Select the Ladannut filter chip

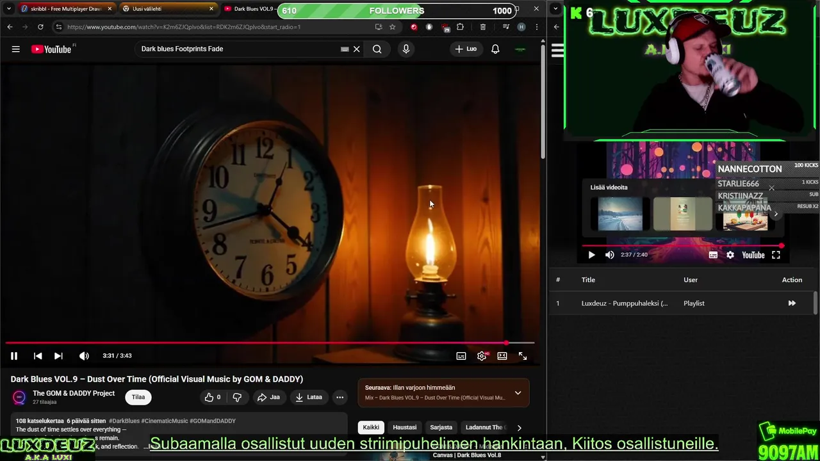click(484, 428)
